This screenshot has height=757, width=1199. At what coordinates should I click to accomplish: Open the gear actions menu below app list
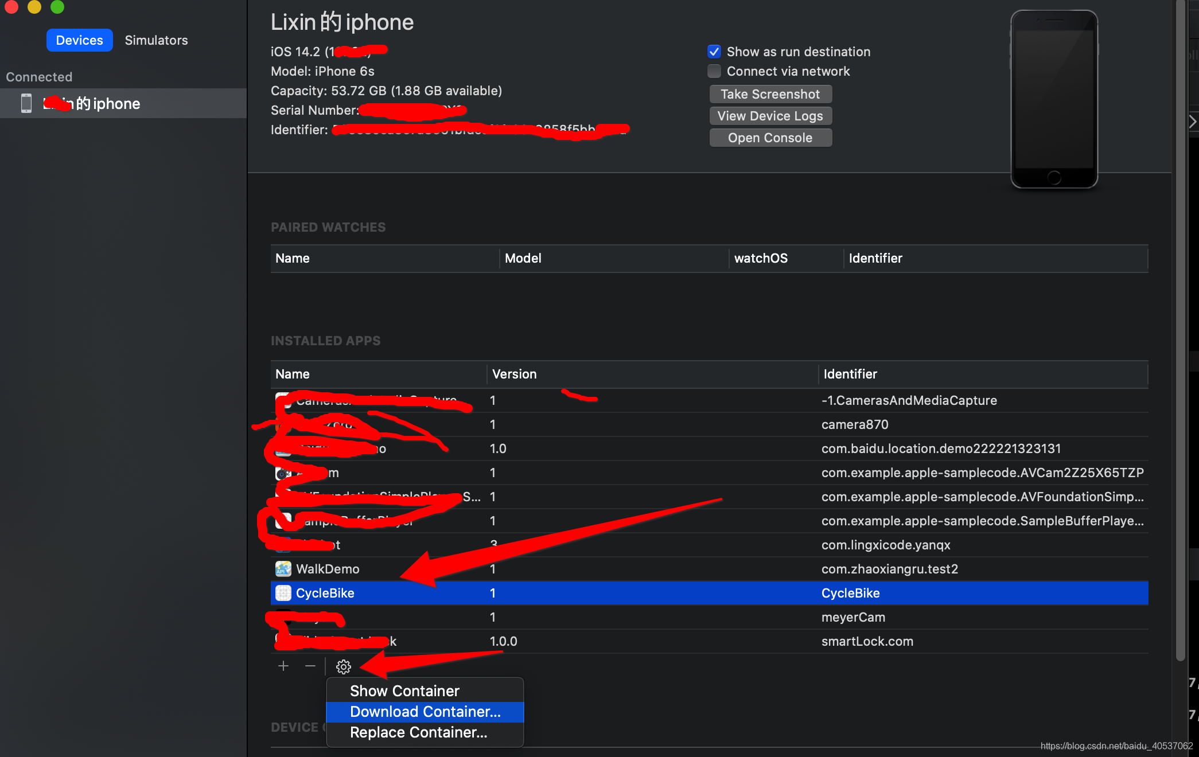(x=343, y=666)
